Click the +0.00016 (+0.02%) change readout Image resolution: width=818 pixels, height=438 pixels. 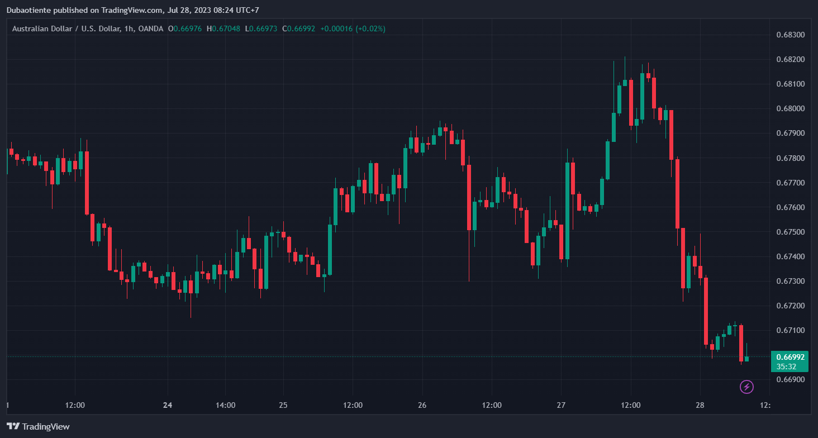click(x=353, y=28)
